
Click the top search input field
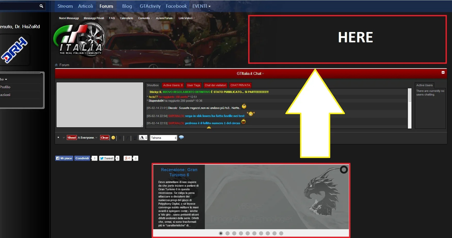[x=19, y=6]
